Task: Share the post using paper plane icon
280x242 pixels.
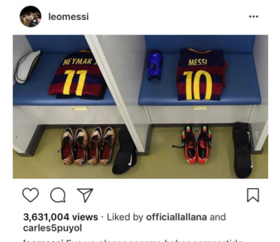Action: pos(85,195)
